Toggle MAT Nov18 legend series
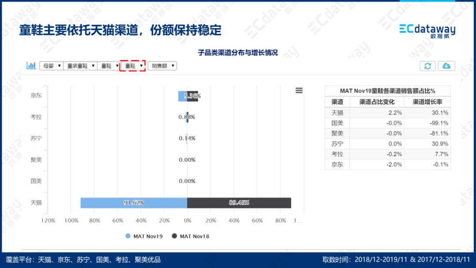 [x=191, y=236]
